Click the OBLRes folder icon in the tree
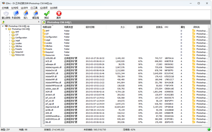The height and width of the screenshot is (132, 212). click(13, 46)
